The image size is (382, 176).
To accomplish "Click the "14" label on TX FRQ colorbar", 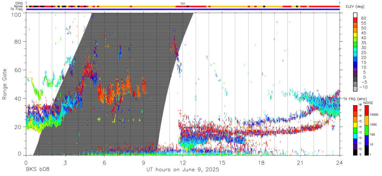I will coord(360,127).
